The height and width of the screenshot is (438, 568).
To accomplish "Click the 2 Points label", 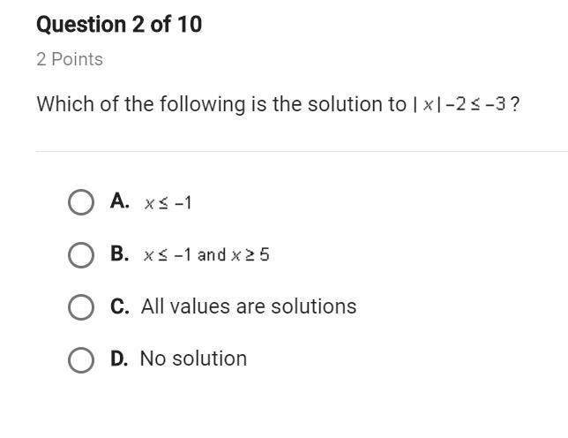I will [70, 59].
